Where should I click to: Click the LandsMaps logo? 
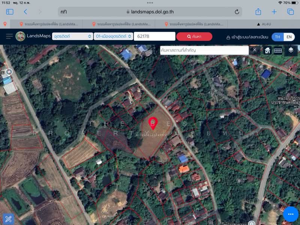point(19,36)
